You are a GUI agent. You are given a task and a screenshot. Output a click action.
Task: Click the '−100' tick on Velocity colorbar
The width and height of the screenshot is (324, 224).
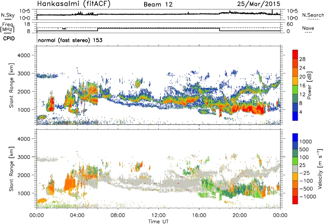pos(306,181)
